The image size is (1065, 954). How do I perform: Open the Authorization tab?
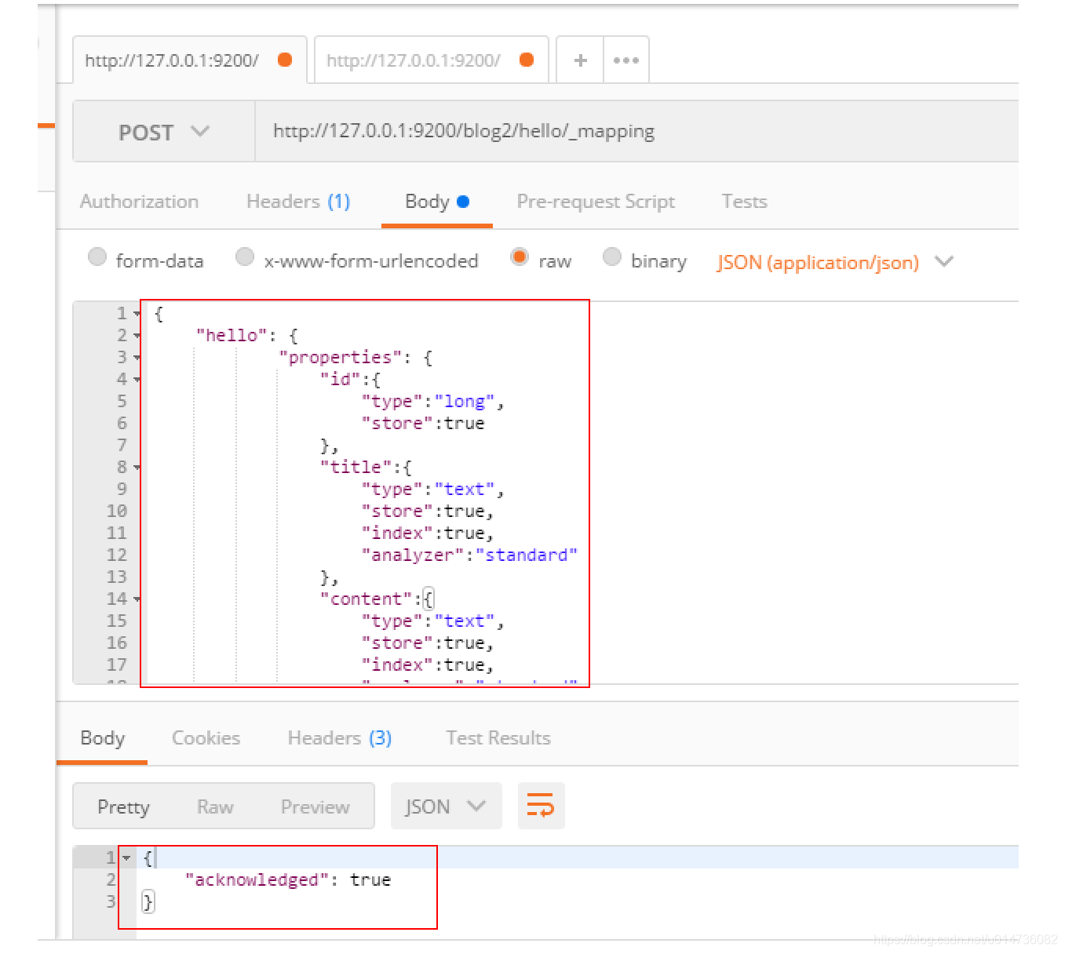click(139, 202)
